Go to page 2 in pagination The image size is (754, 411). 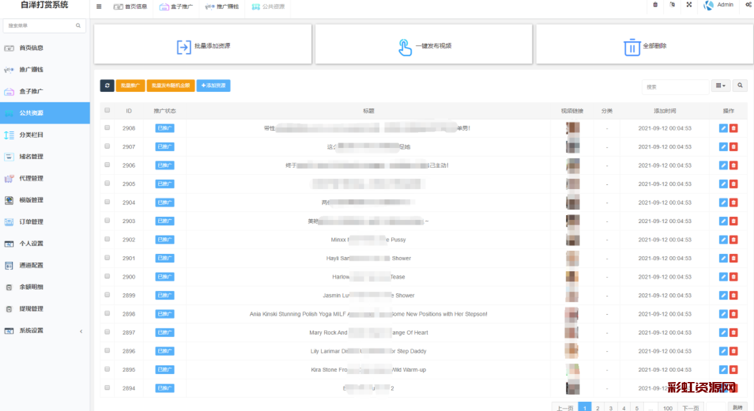(598, 408)
